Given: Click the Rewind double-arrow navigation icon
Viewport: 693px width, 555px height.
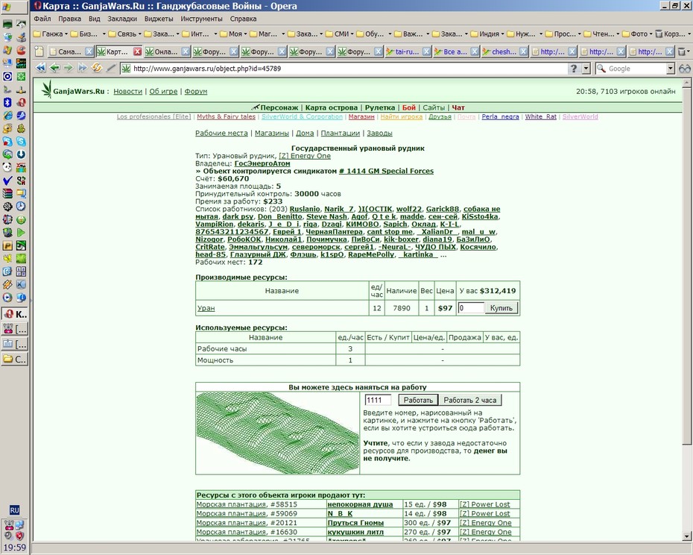Looking at the screenshot, I should (x=41, y=68).
